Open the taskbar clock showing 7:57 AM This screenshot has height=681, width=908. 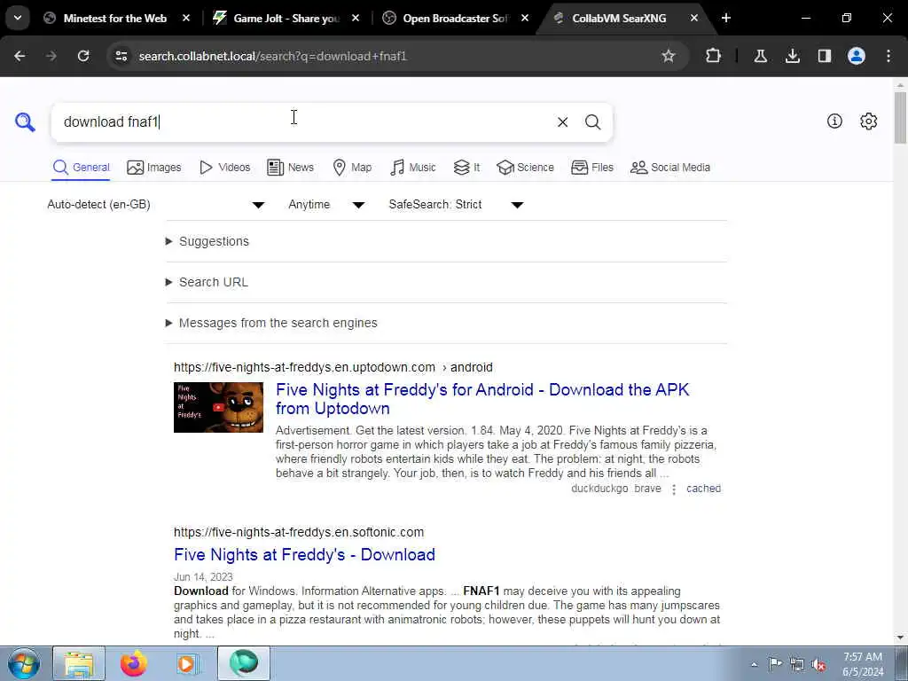coord(863,664)
